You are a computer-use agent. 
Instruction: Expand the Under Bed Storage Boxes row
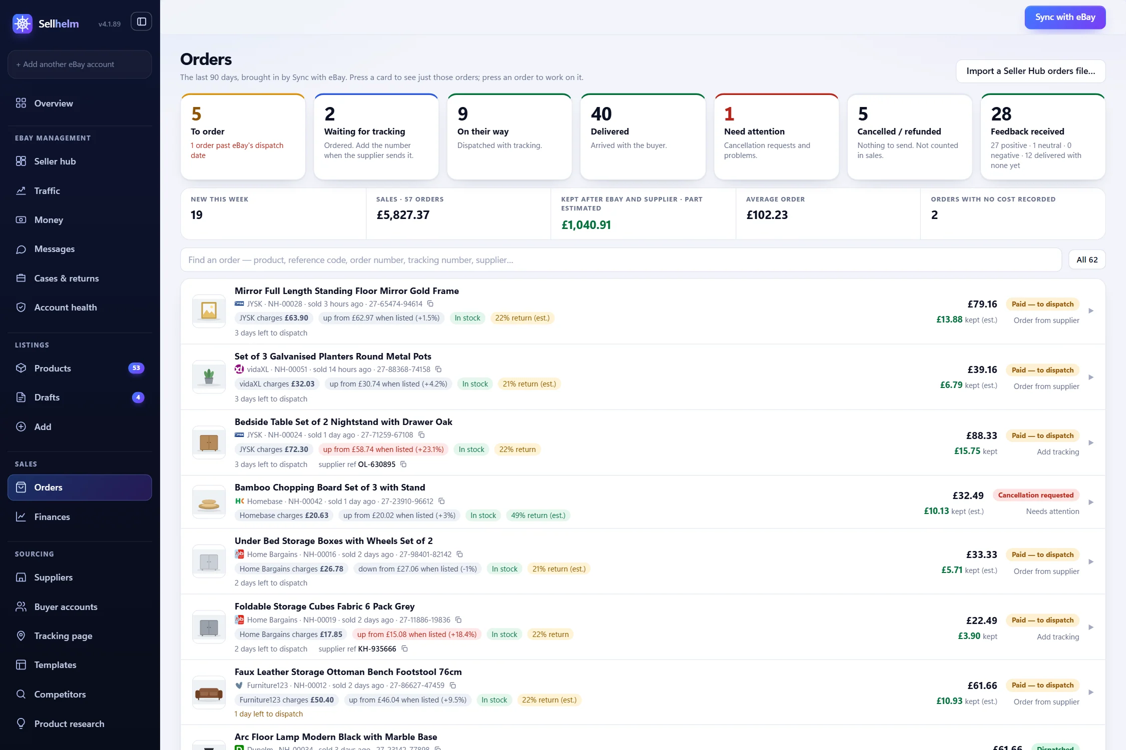tap(1091, 561)
